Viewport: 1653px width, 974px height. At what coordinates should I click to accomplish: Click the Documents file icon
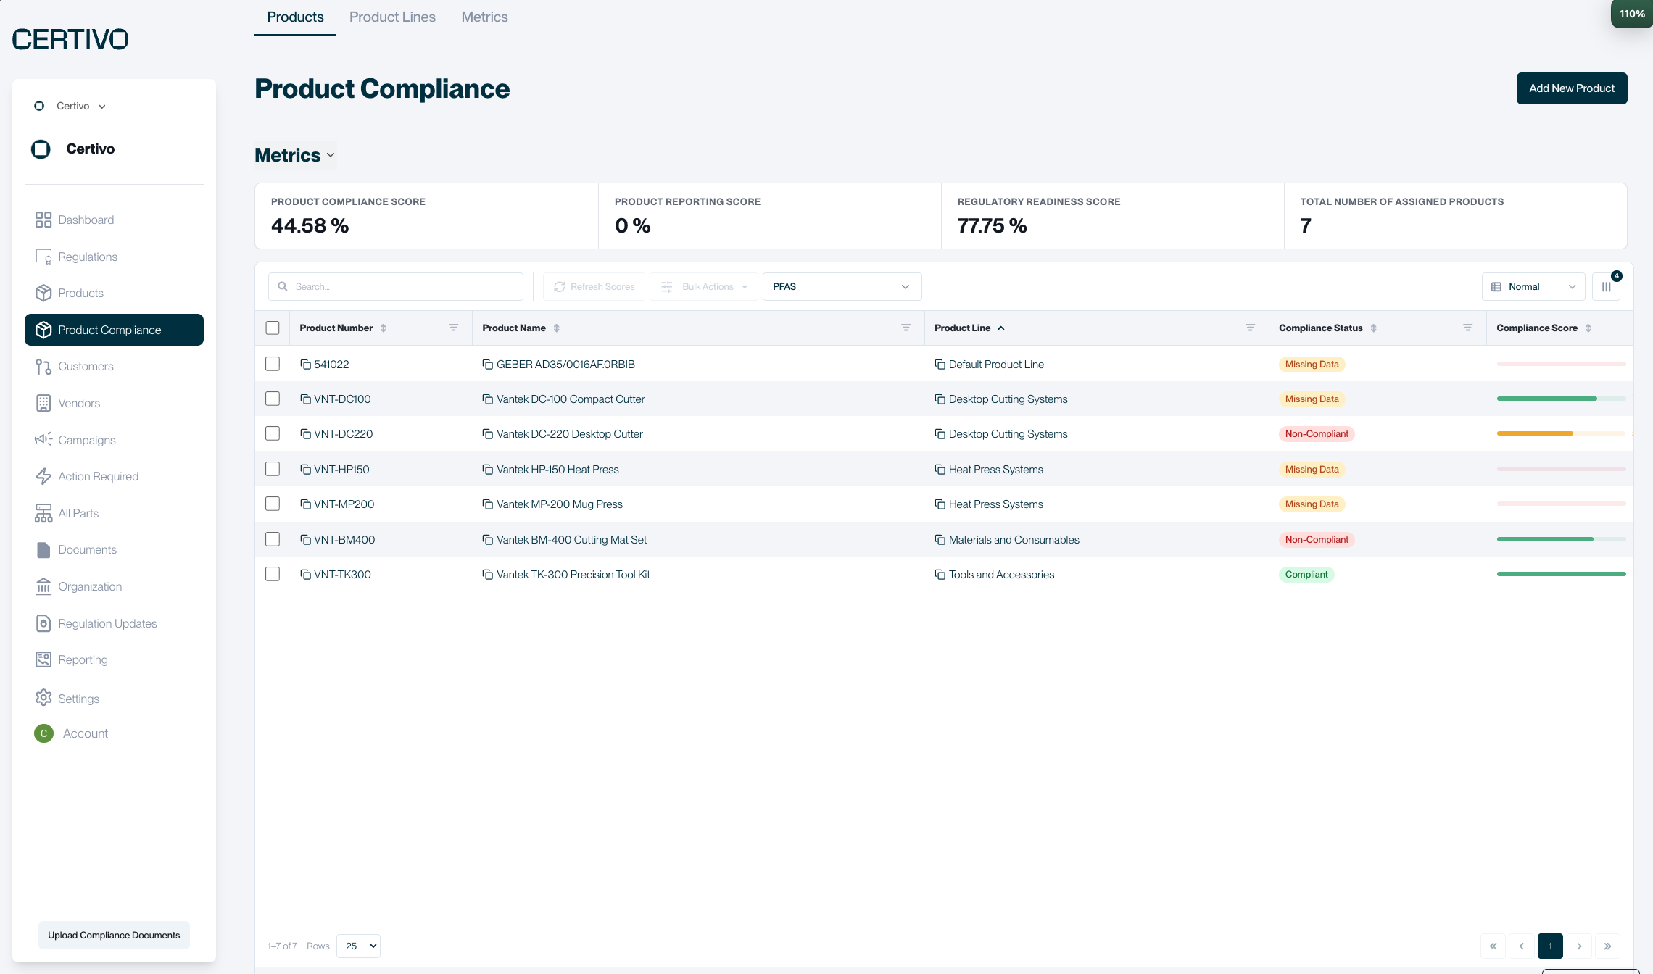43,550
